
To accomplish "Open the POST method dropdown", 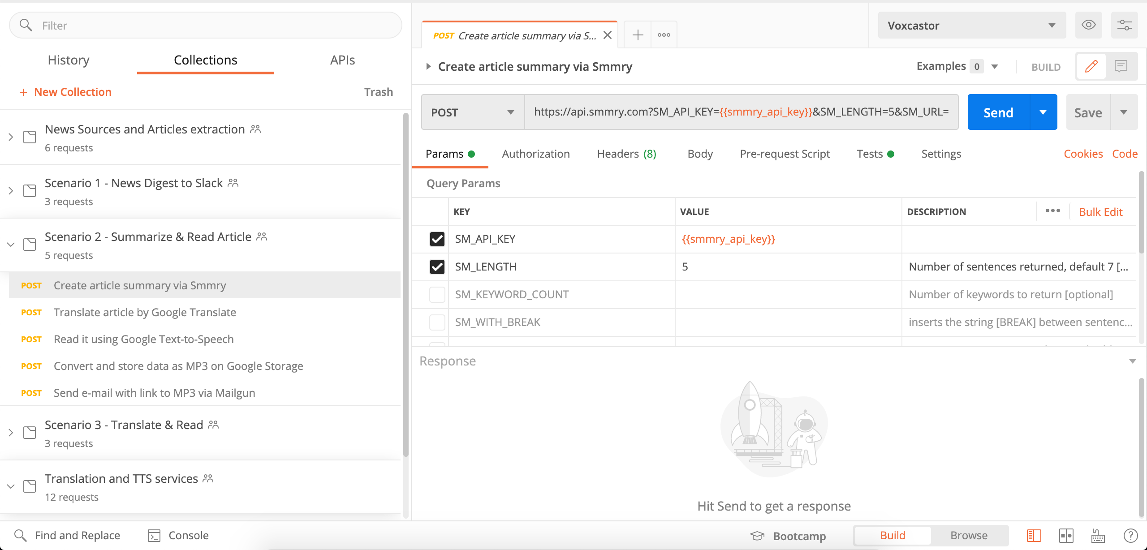I will click(473, 112).
